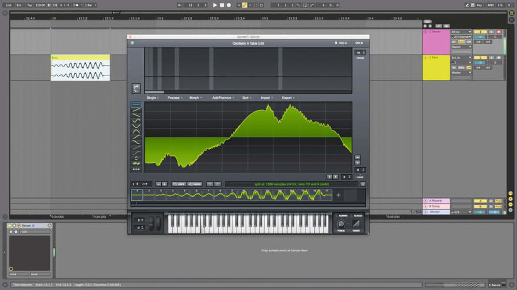
Task: Click the Paste frame button
Action: pos(195,184)
